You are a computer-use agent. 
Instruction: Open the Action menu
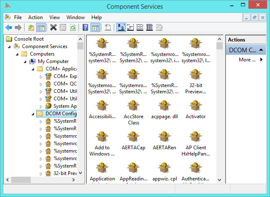pyautogui.click(x=35, y=17)
